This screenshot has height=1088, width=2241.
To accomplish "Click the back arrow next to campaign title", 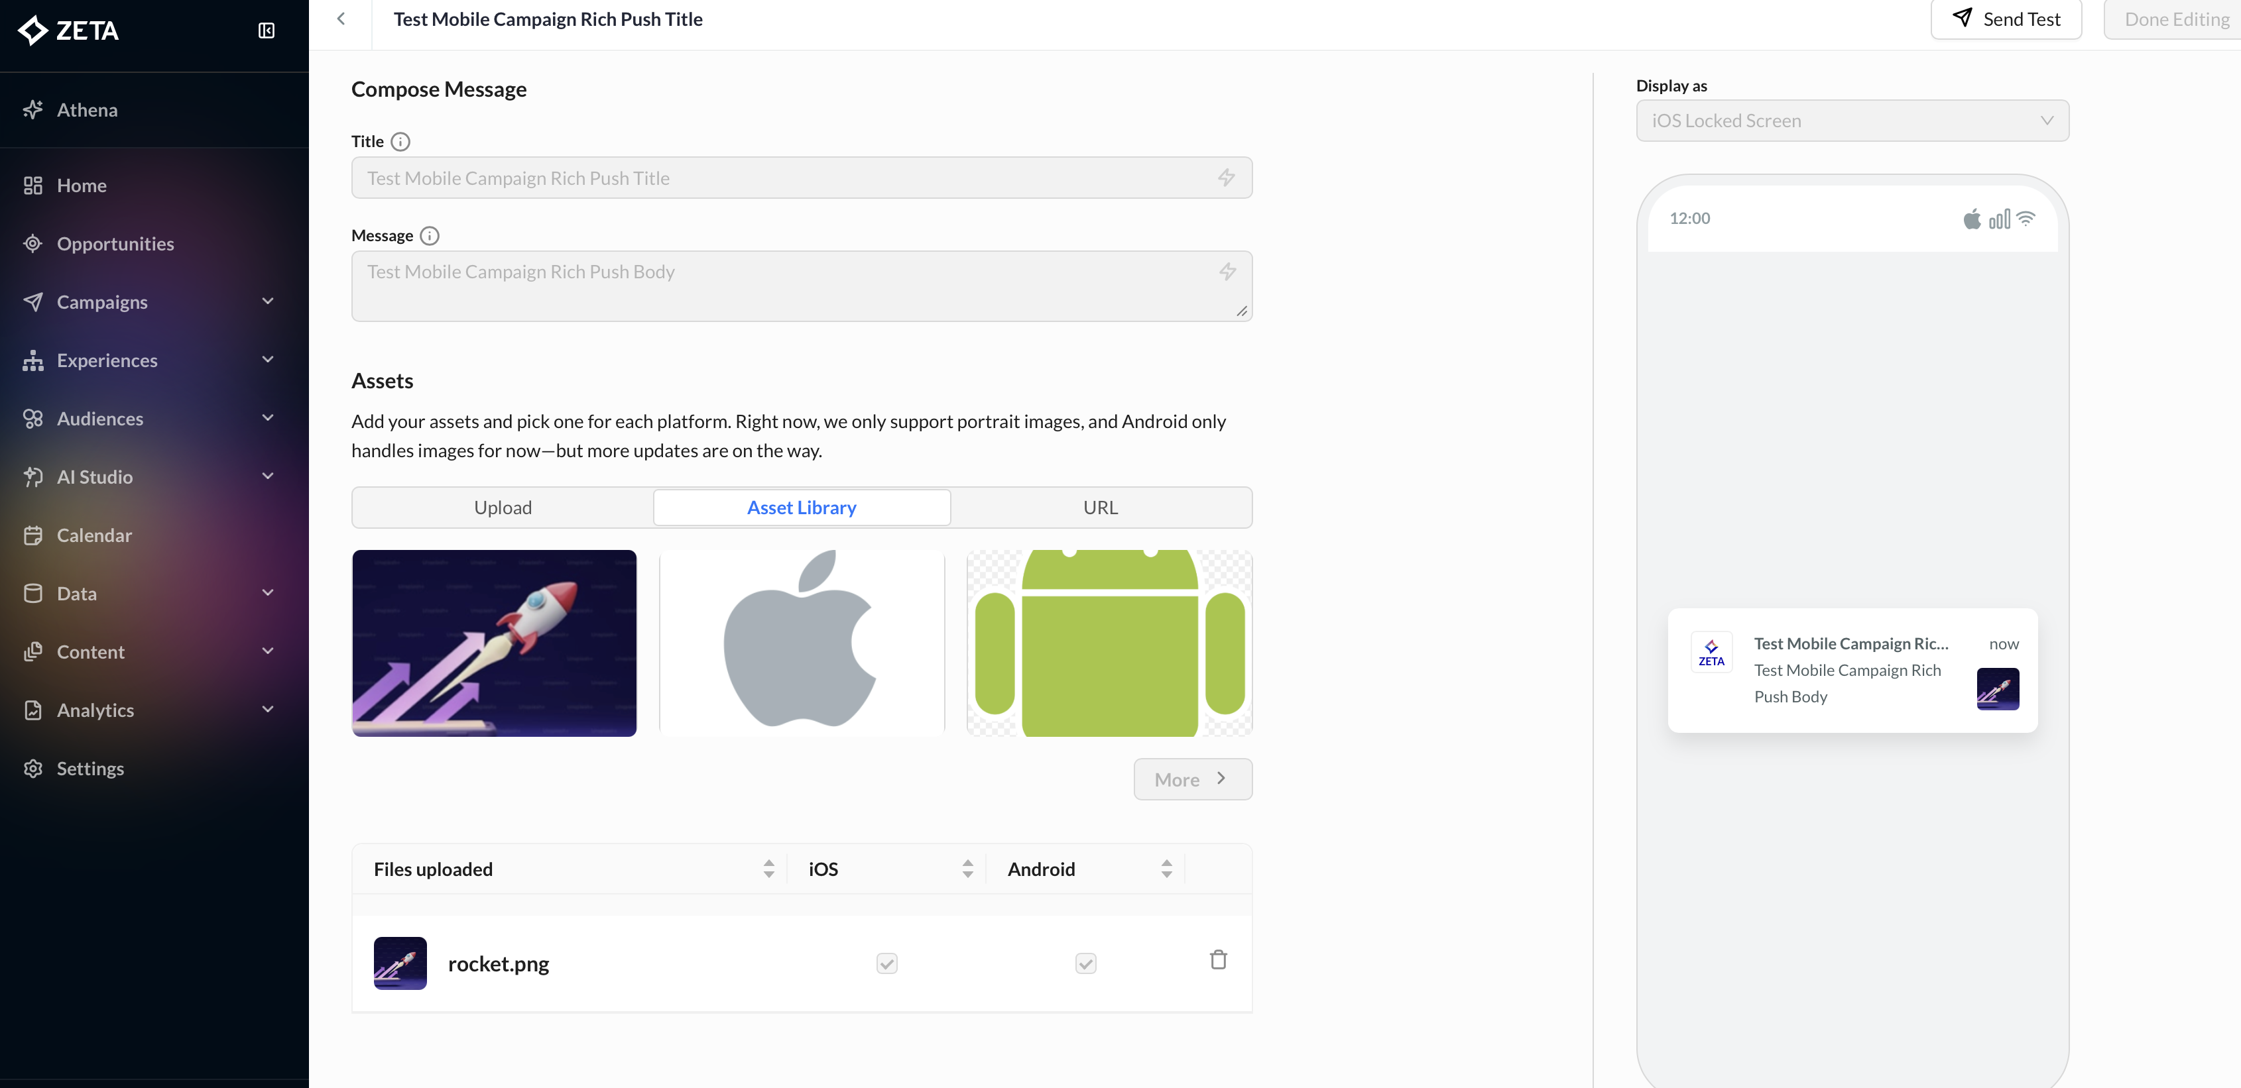I will [341, 19].
